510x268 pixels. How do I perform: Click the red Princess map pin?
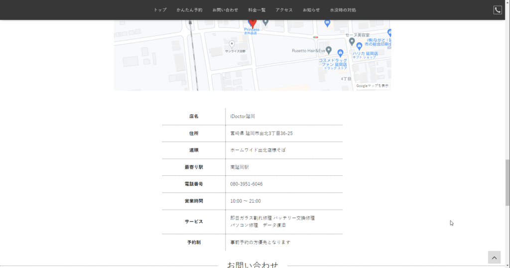(253, 23)
